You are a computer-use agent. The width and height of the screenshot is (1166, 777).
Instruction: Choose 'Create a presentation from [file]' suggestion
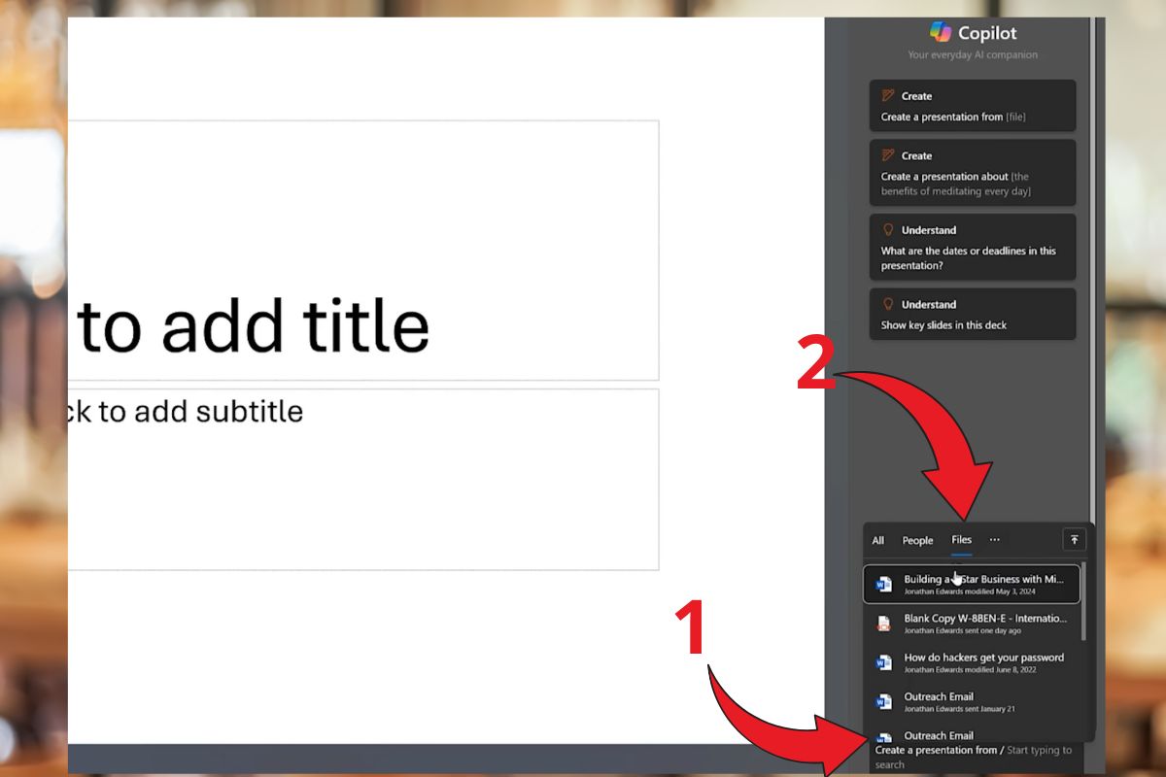tap(973, 106)
